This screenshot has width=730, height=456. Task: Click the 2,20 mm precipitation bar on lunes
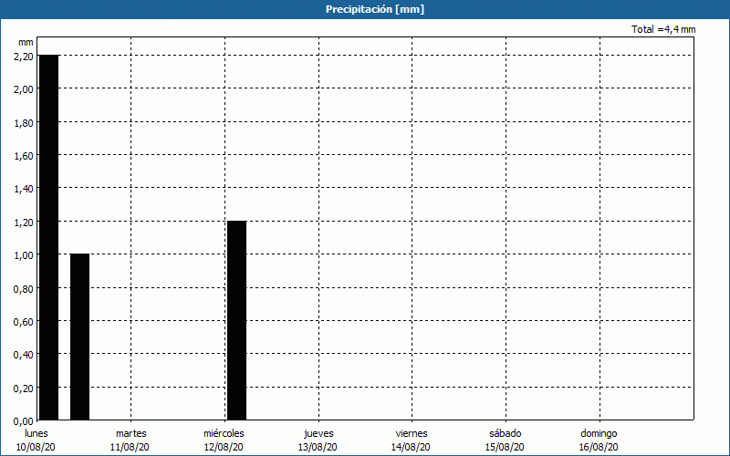click(49, 237)
